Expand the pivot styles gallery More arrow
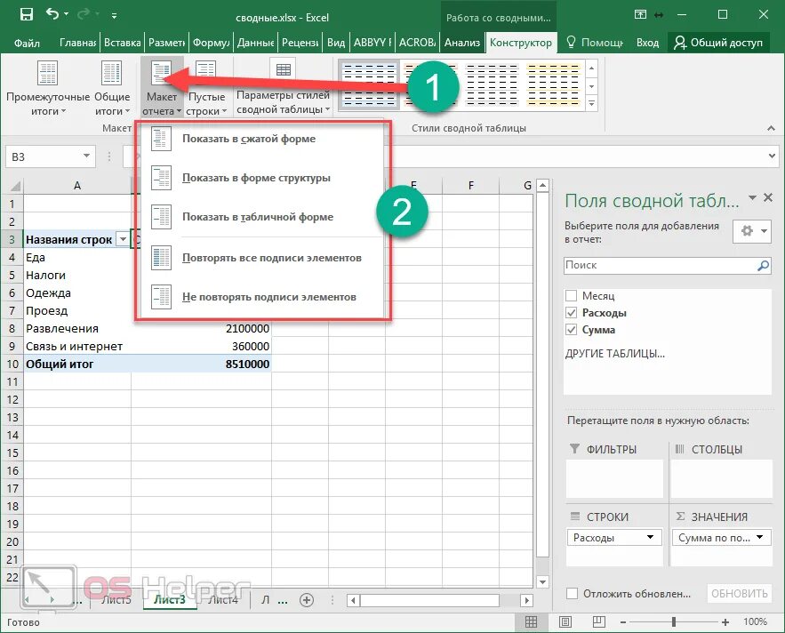Viewport: 785px width, 633px height. [x=592, y=104]
